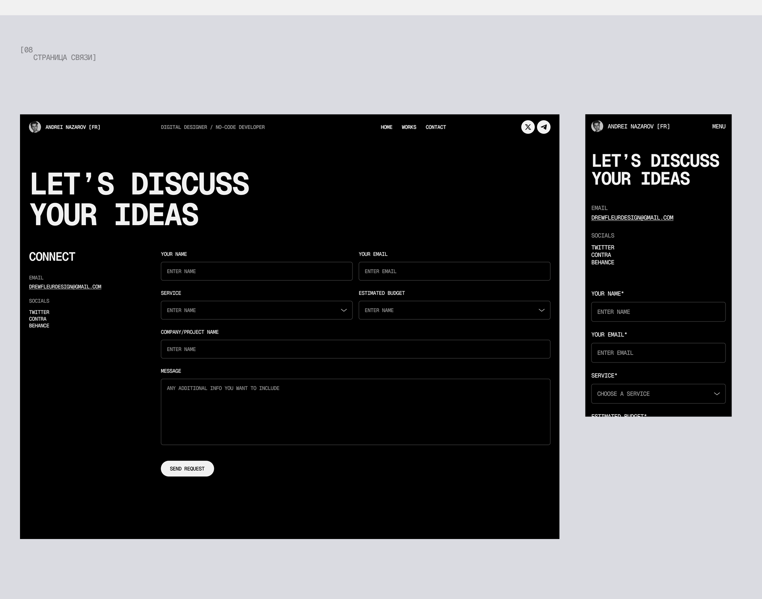Click the desktop Enter Email field
Image resolution: width=762 pixels, height=599 pixels.
[x=454, y=271]
